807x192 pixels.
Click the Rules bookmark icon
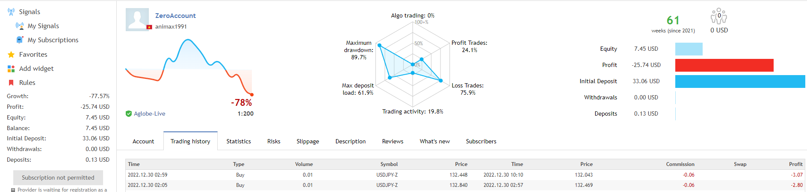[11, 83]
